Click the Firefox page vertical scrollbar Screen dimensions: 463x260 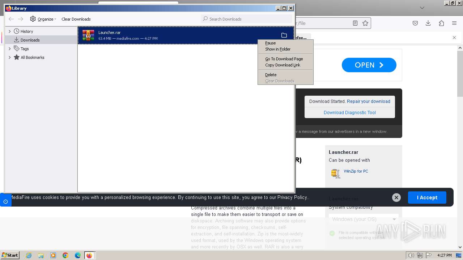coord(460,73)
